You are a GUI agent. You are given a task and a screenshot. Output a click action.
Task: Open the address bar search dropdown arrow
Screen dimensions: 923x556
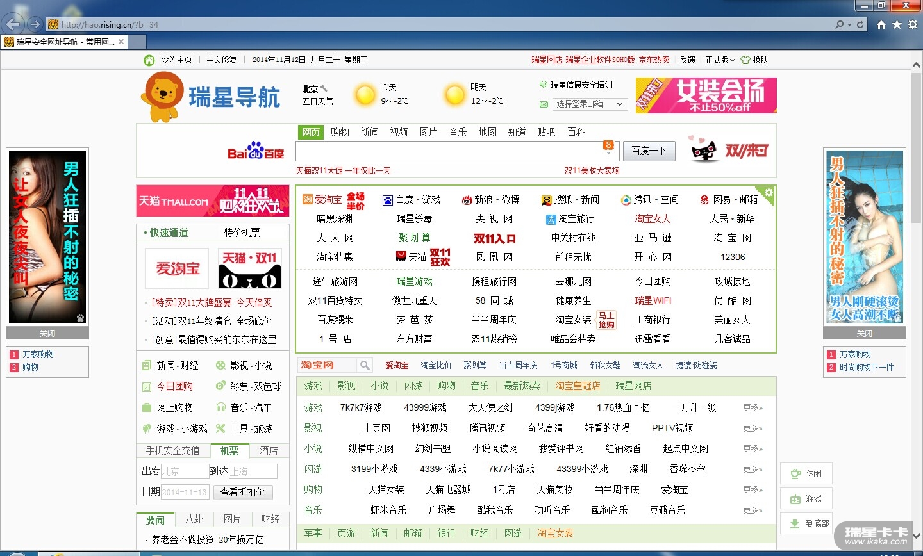pos(849,25)
